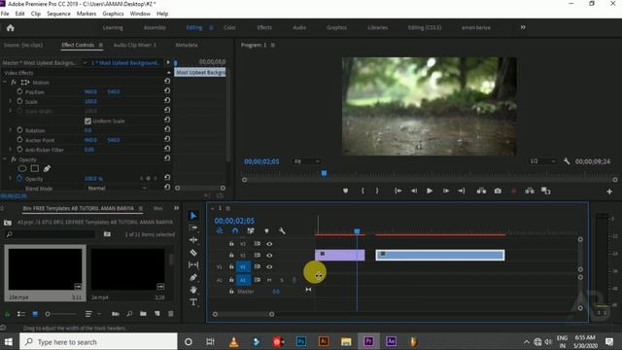The image size is (622, 350).
Task: Select the Type tool
Action: tap(193, 302)
